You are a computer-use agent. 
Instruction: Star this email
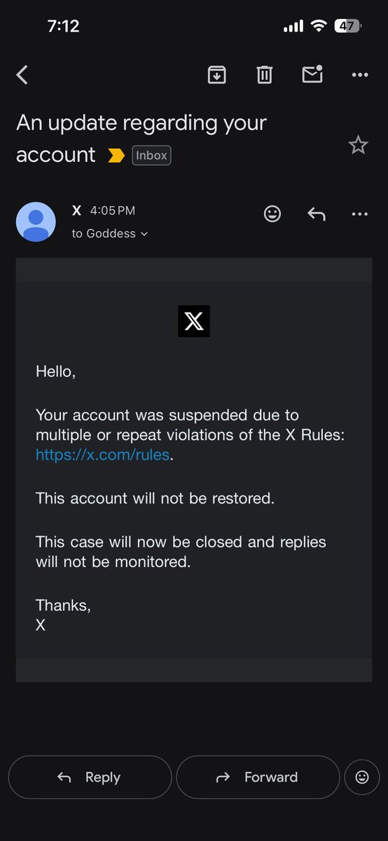pyautogui.click(x=358, y=145)
